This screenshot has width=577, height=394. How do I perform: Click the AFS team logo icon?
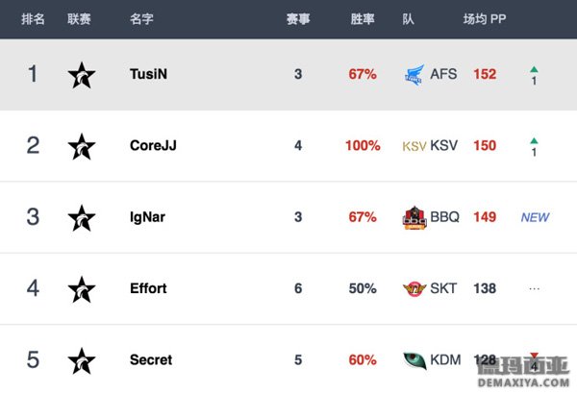(414, 75)
